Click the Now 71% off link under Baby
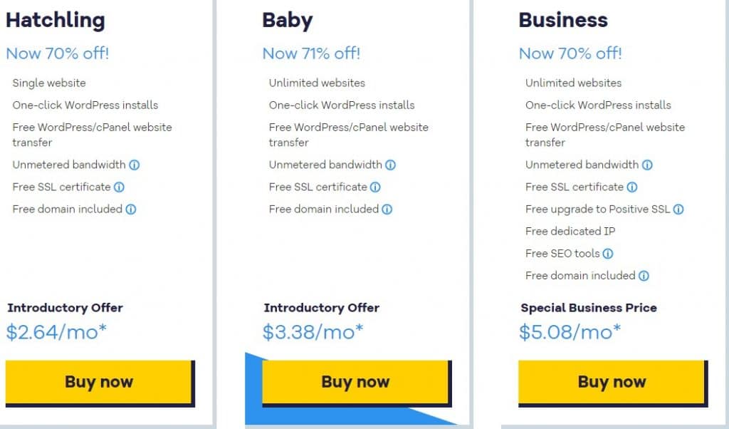The width and height of the screenshot is (729, 429). 311,53
